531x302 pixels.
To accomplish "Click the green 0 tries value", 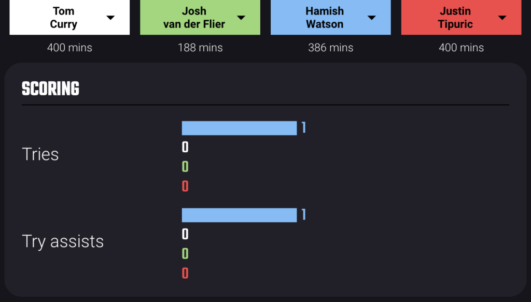I will pos(185,167).
